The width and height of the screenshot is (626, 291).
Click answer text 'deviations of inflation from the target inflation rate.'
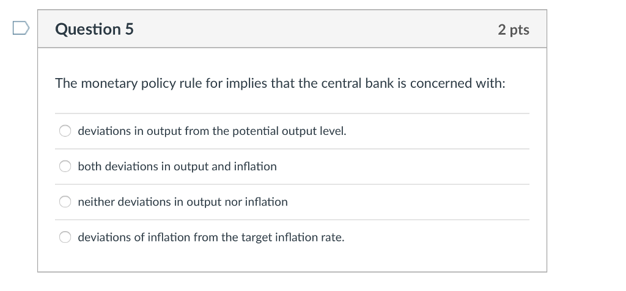(211, 237)
